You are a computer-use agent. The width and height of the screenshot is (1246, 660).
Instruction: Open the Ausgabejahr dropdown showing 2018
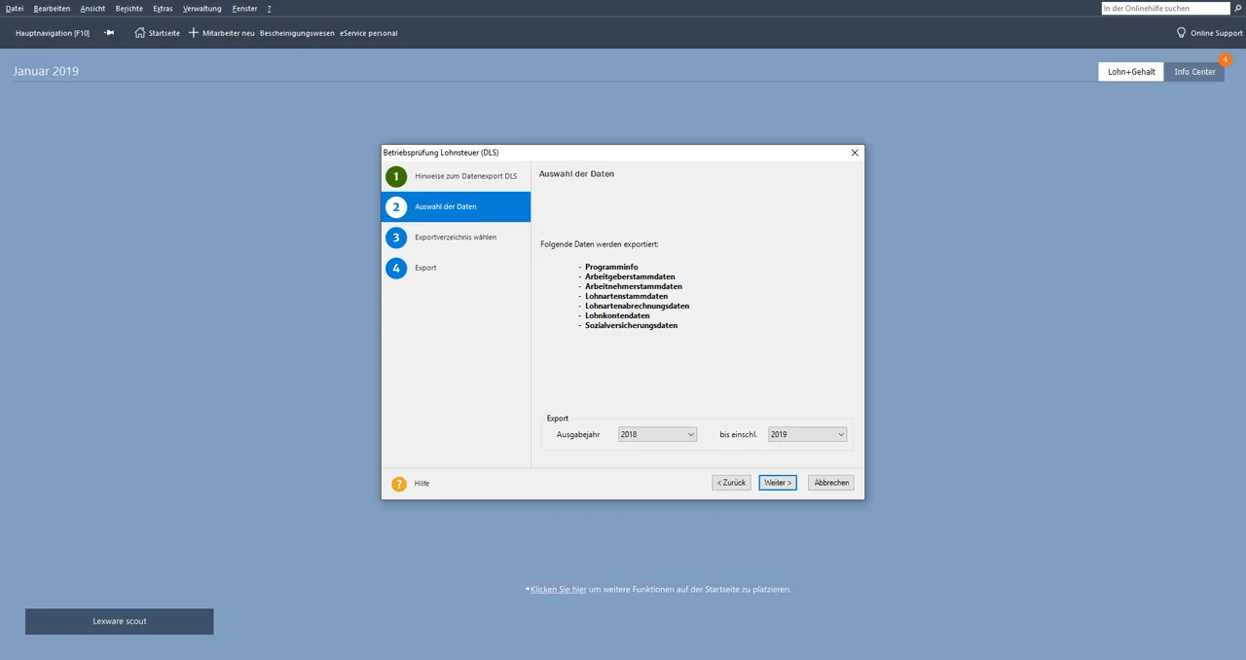pyautogui.click(x=657, y=434)
